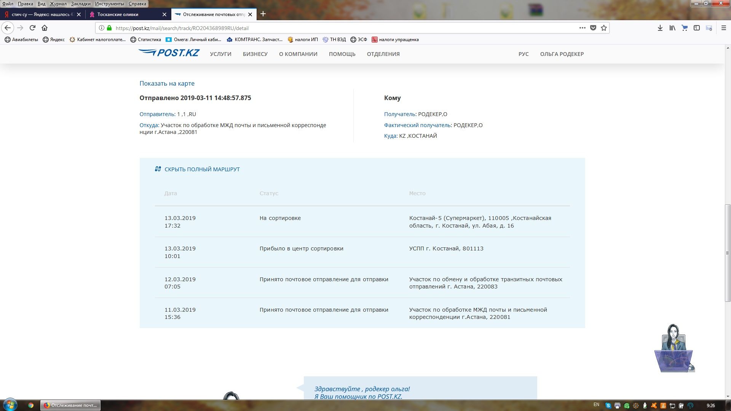Open the Закладки menu
This screenshot has height=411, width=731.
pos(80,3)
